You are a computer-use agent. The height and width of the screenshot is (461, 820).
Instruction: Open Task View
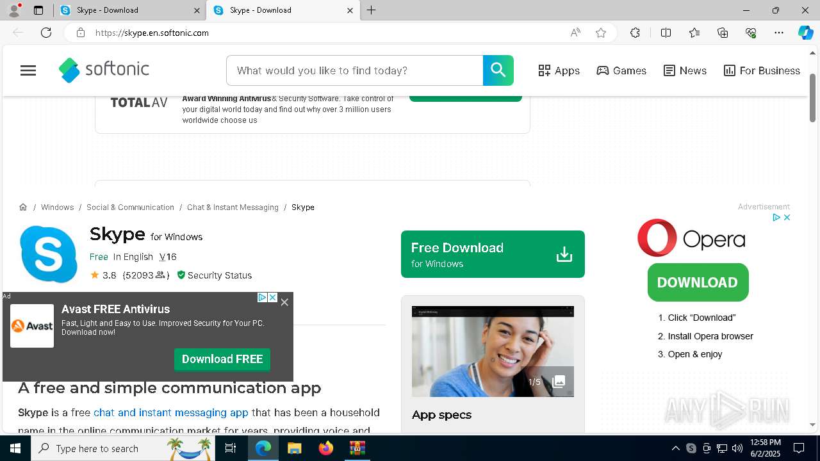pos(231,448)
